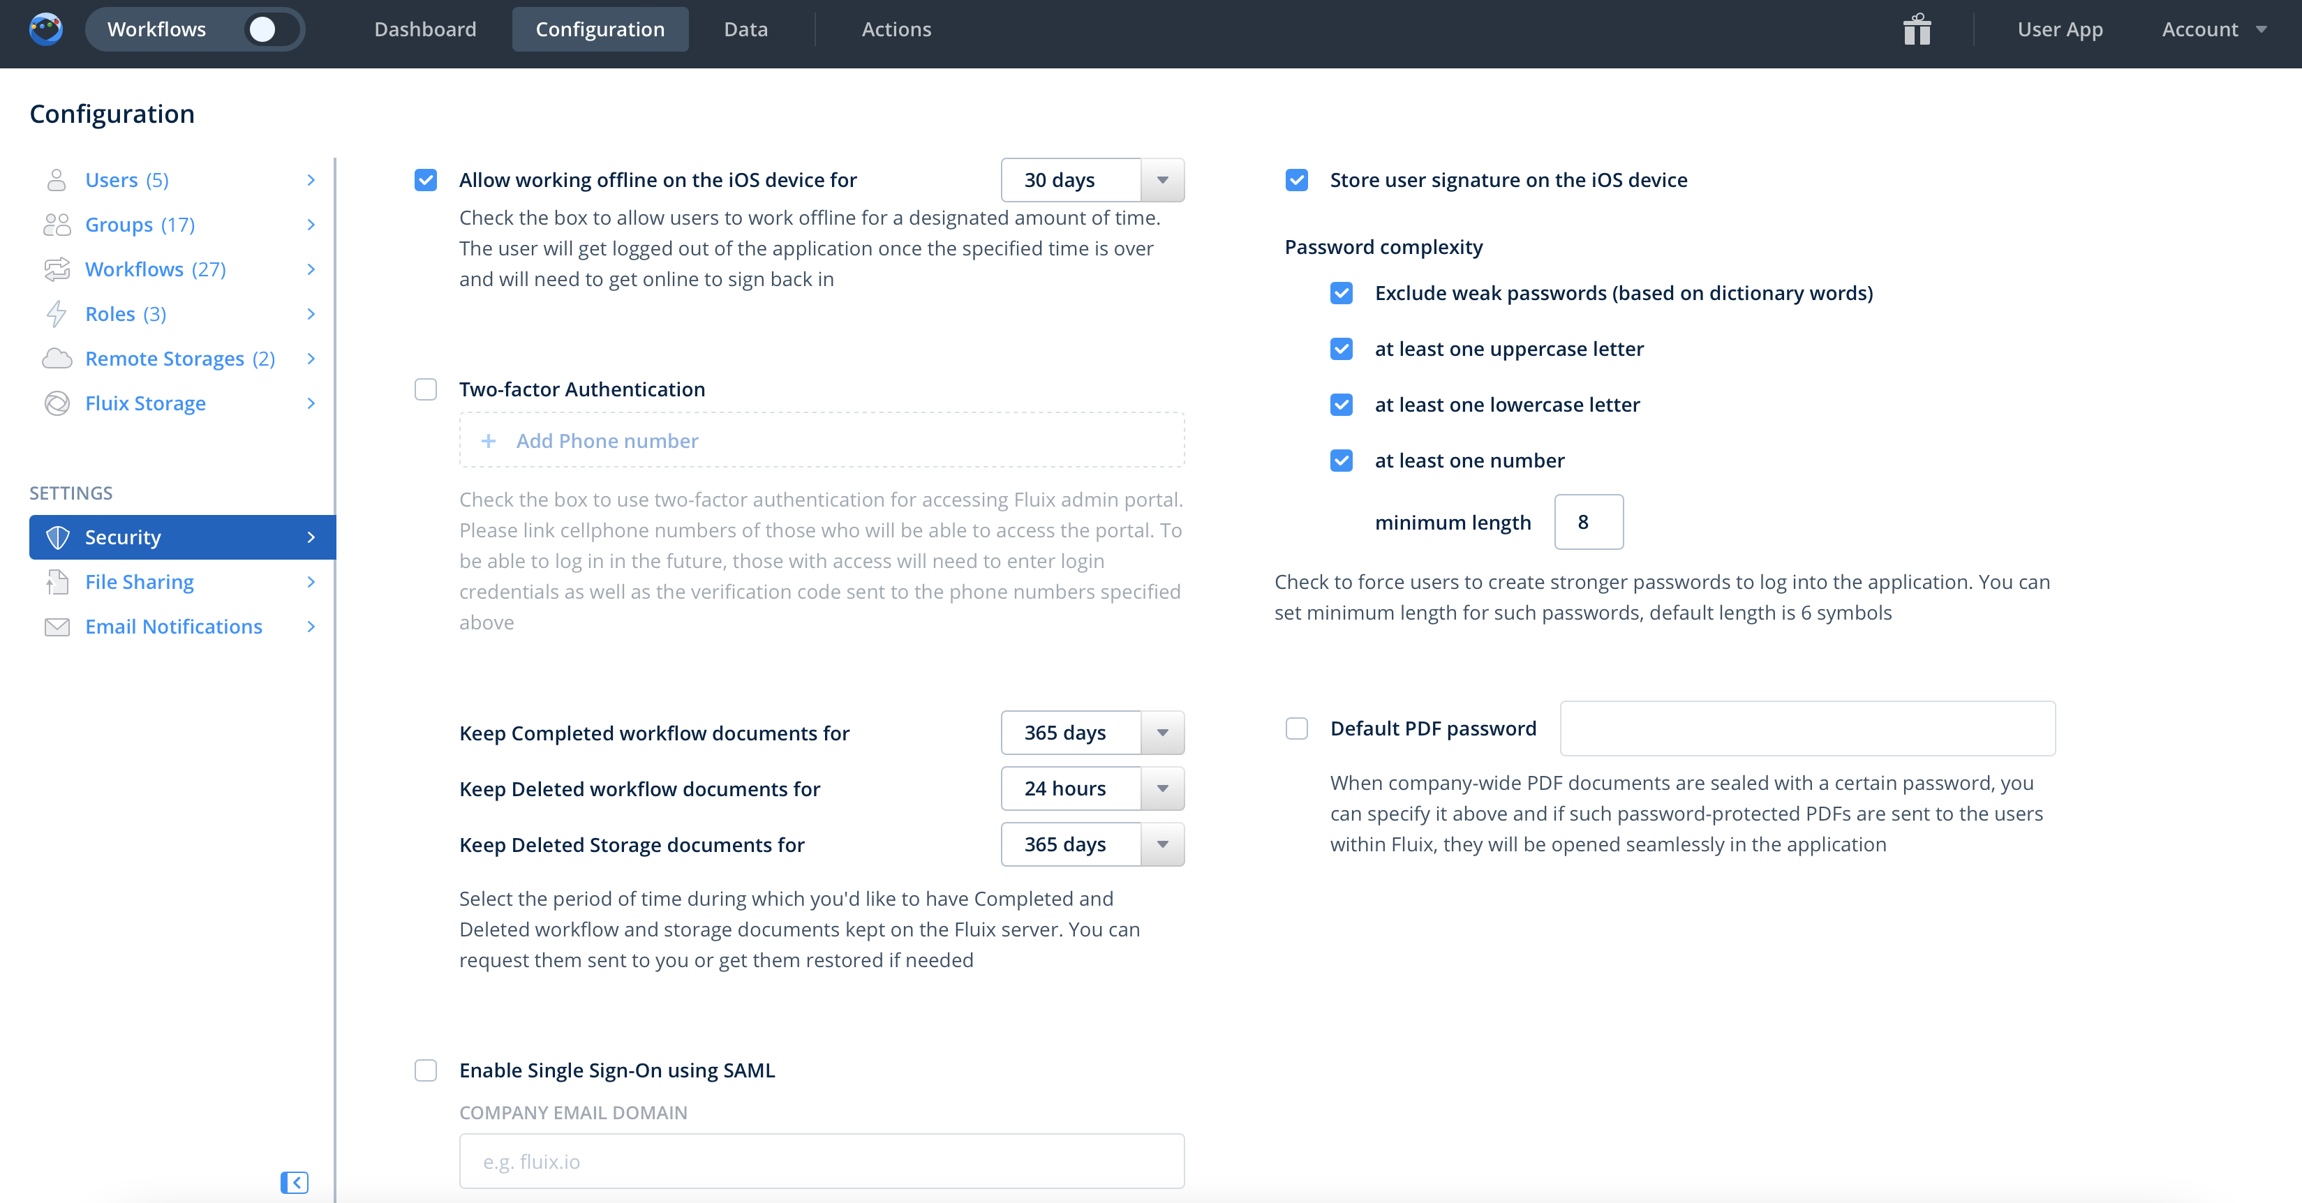The width and height of the screenshot is (2302, 1203).
Task: Click the File Sharing document icon
Action: (x=57, y=582)
